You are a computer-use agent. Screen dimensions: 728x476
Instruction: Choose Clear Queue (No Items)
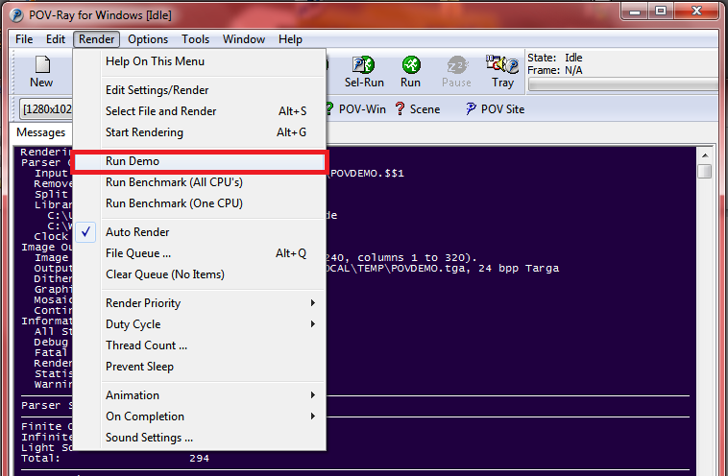pos(200,274)
